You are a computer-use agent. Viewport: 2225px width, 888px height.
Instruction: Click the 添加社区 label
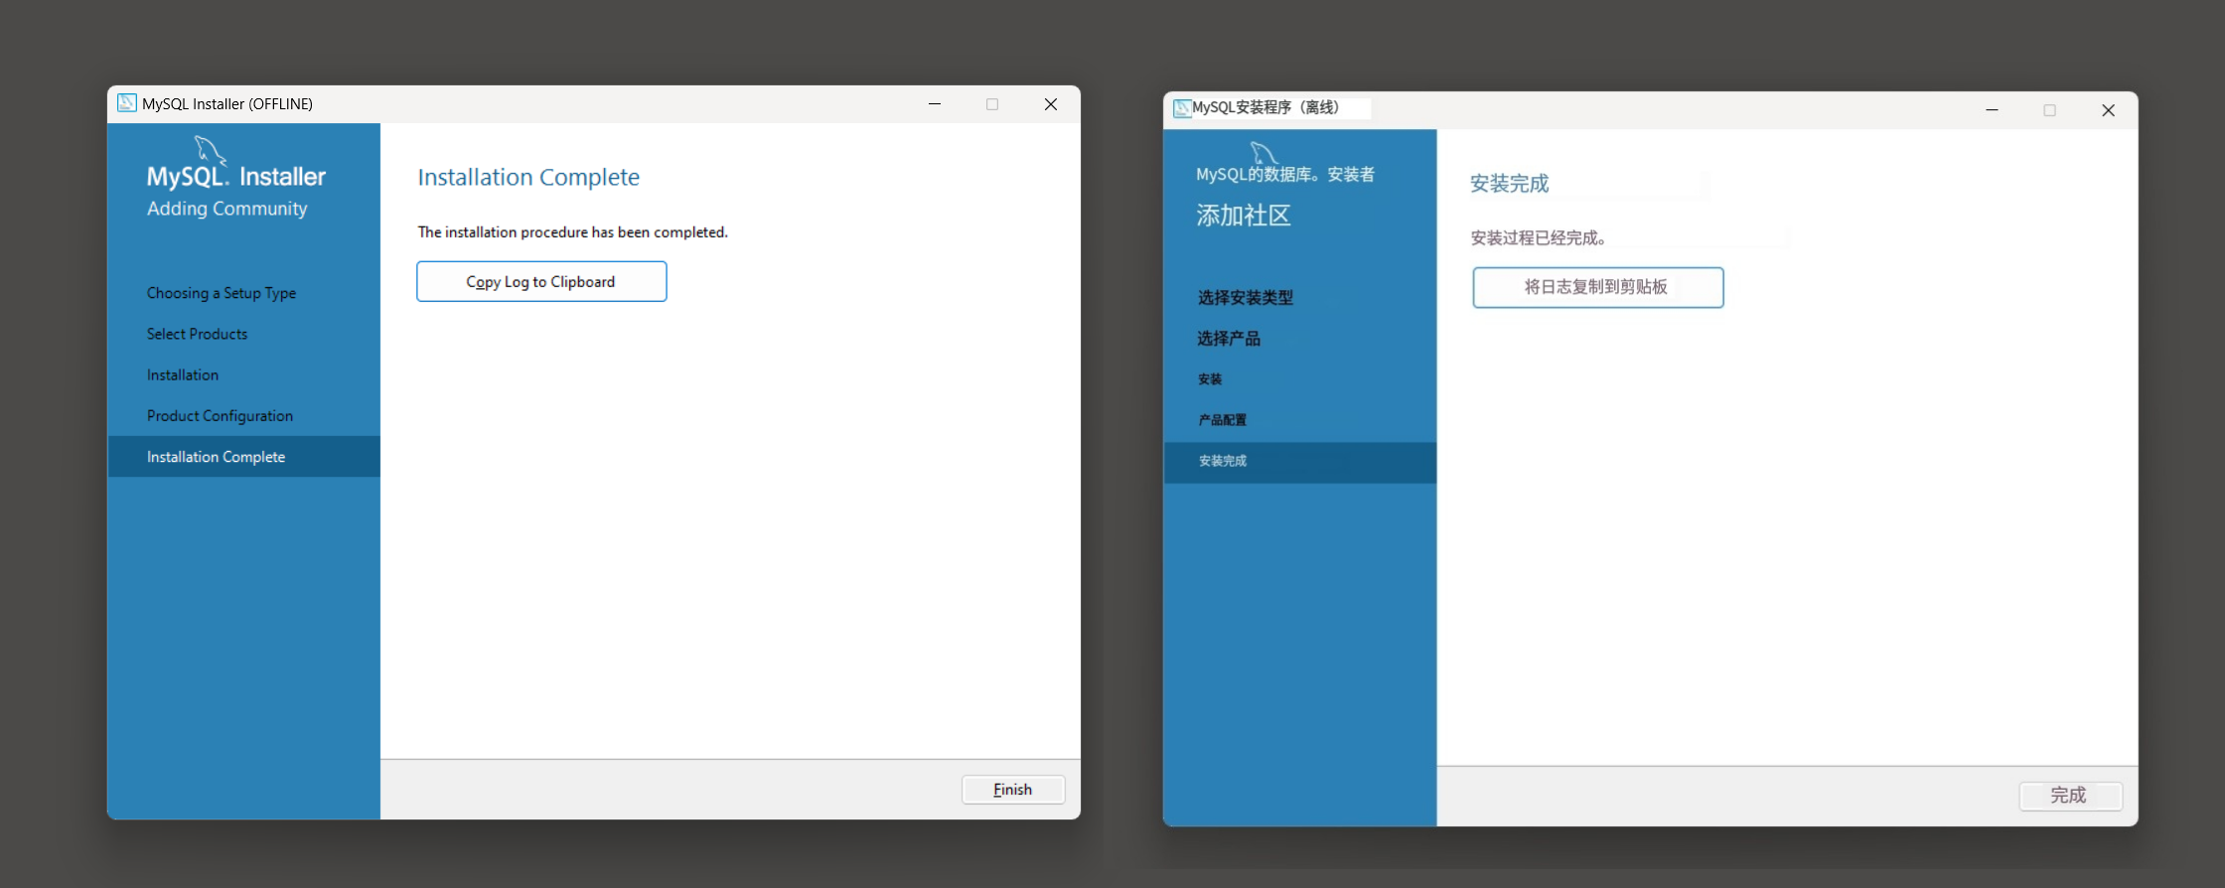1244,216
